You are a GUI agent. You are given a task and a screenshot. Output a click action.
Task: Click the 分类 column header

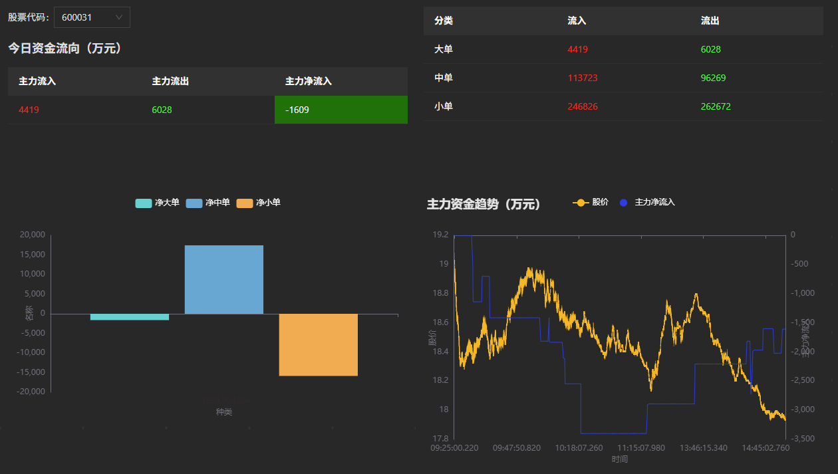point(444,21)
